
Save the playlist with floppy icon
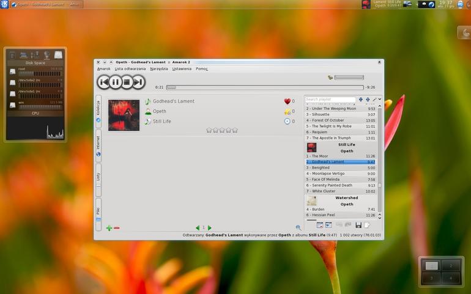pos(358,225)
